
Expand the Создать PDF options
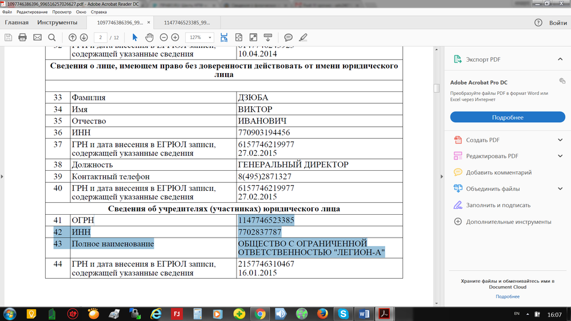(560, 140)
